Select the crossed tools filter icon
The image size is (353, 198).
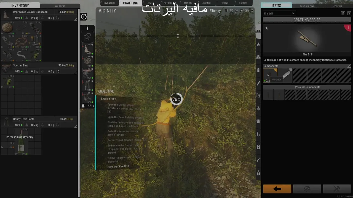click(231, 11)
